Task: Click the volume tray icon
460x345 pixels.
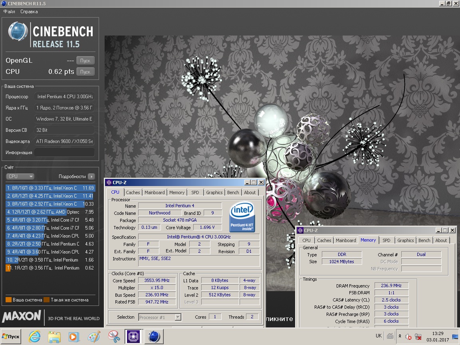Action: click(x=408, y=337)
